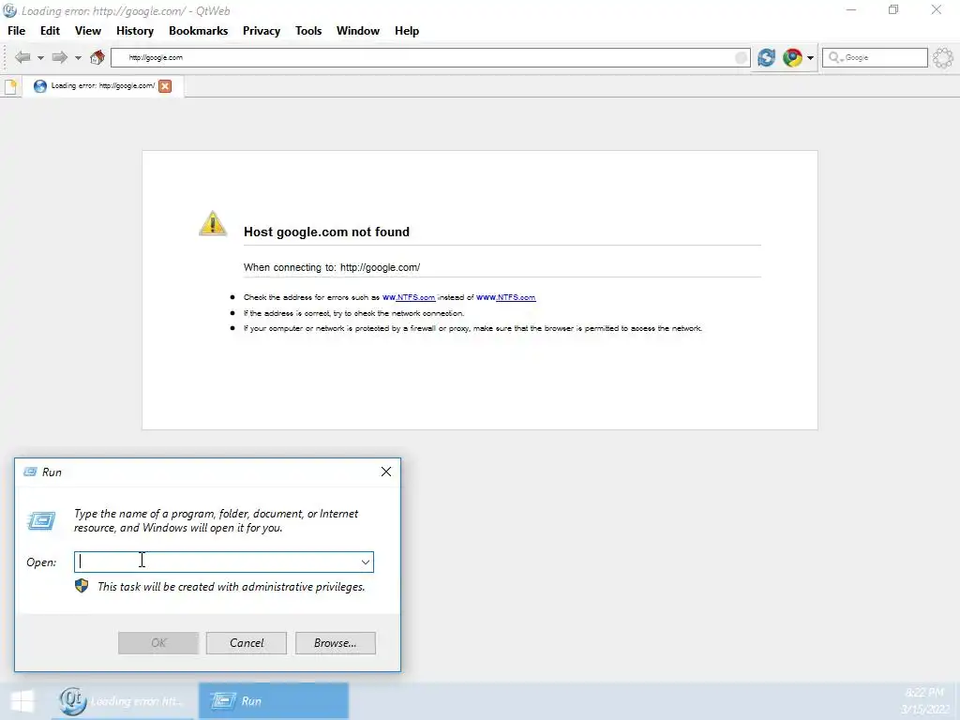Open the Window menu

click(x=358, y=31)
